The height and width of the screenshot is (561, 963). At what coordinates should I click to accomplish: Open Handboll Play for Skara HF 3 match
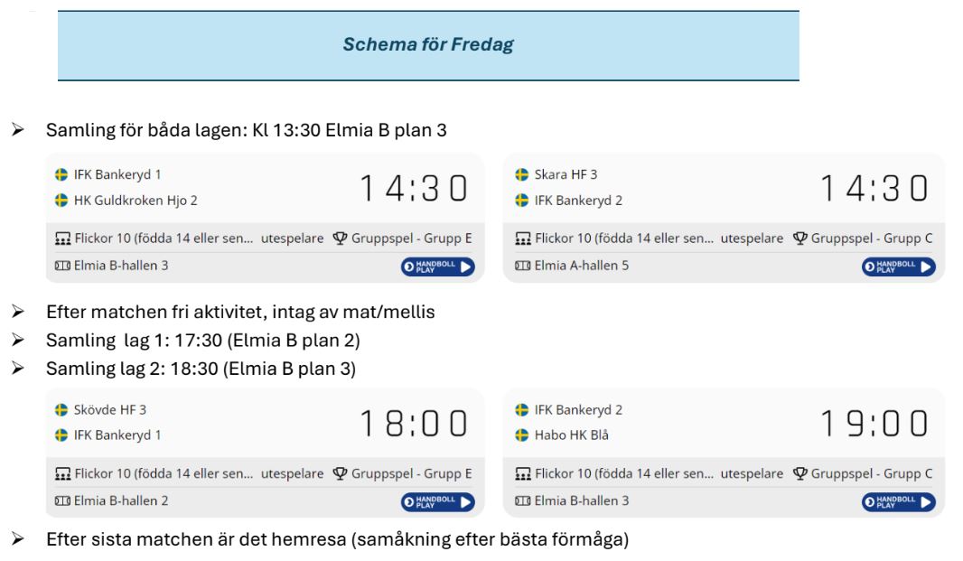coord(899,266)
